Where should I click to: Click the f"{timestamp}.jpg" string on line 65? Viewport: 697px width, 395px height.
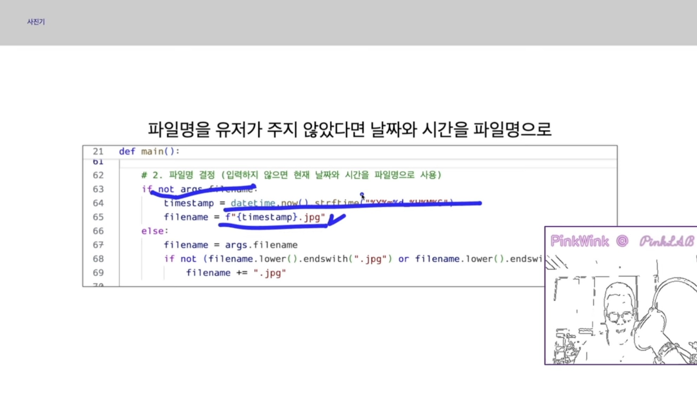(275, 217)
